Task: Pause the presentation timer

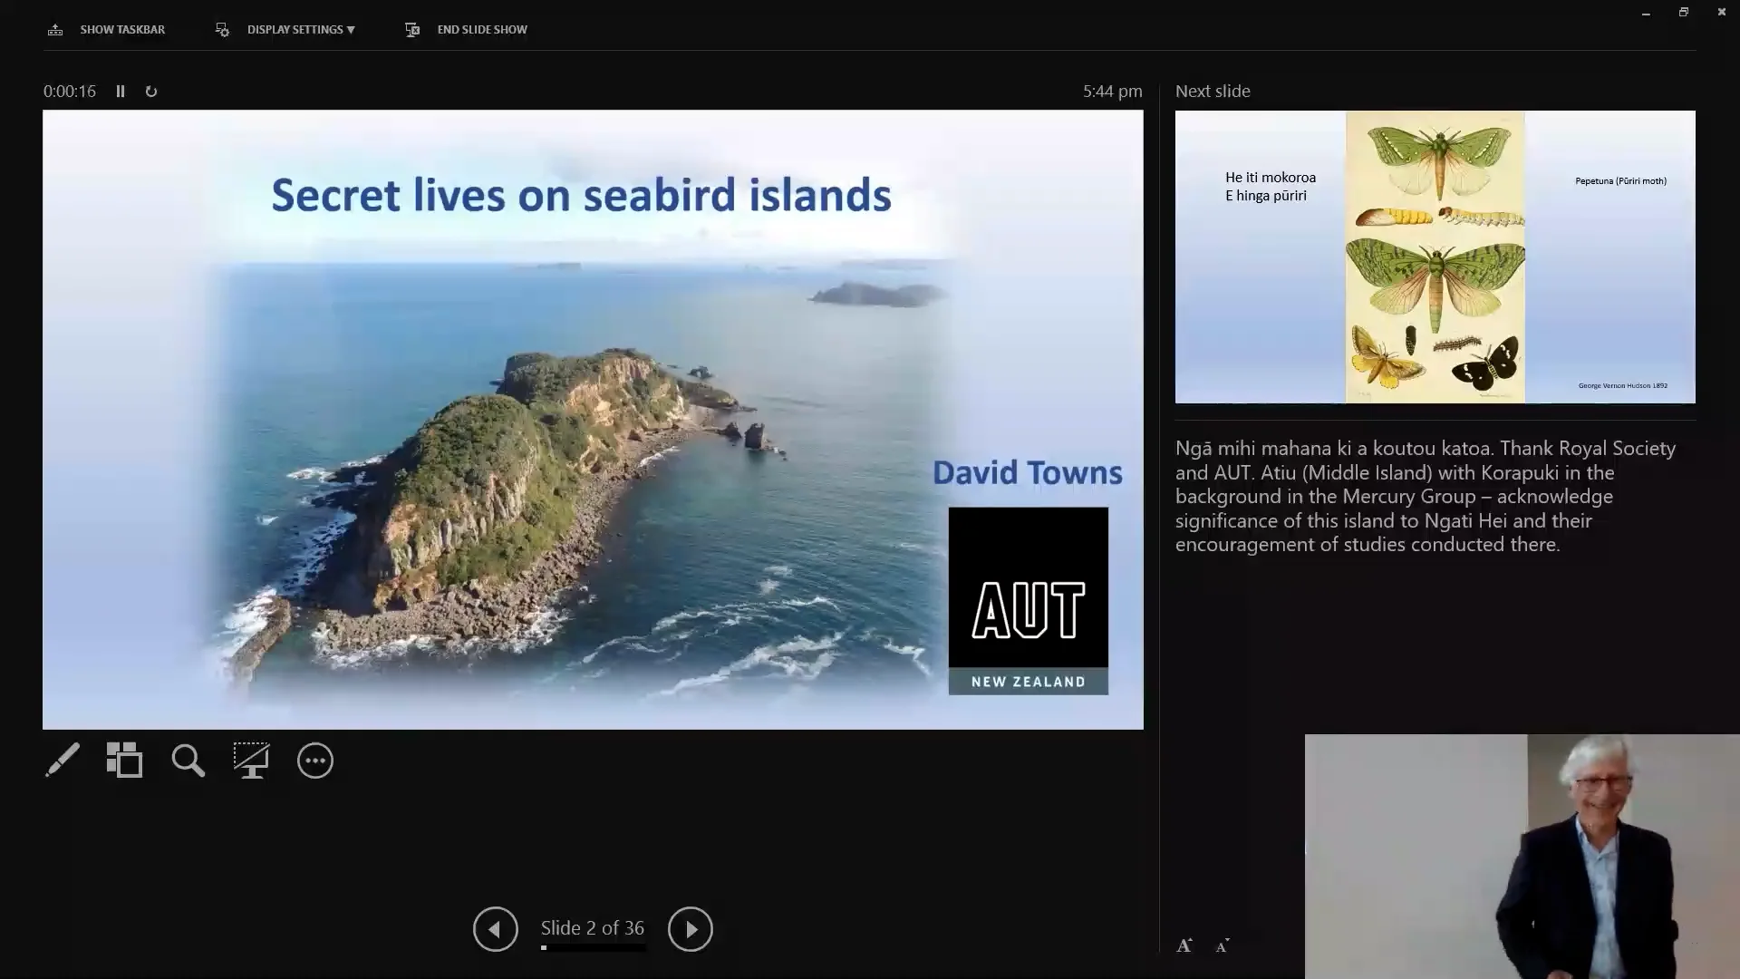Action: [121, 91]
